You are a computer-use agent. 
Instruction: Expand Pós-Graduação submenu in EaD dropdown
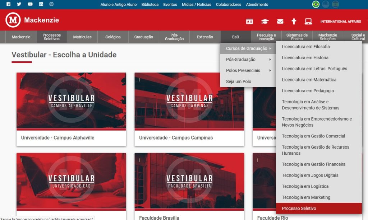(x=248, y=59)
